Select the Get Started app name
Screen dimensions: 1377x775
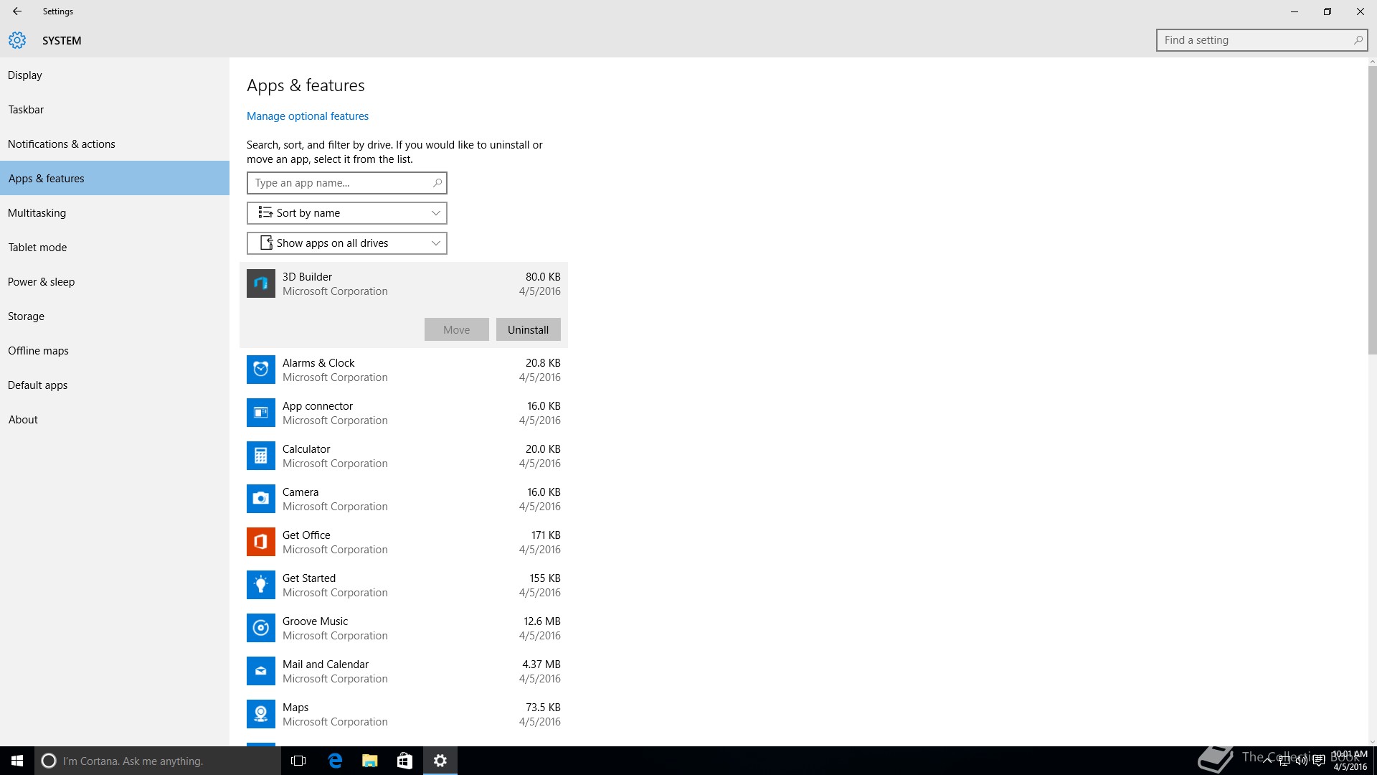pos(309,578)
